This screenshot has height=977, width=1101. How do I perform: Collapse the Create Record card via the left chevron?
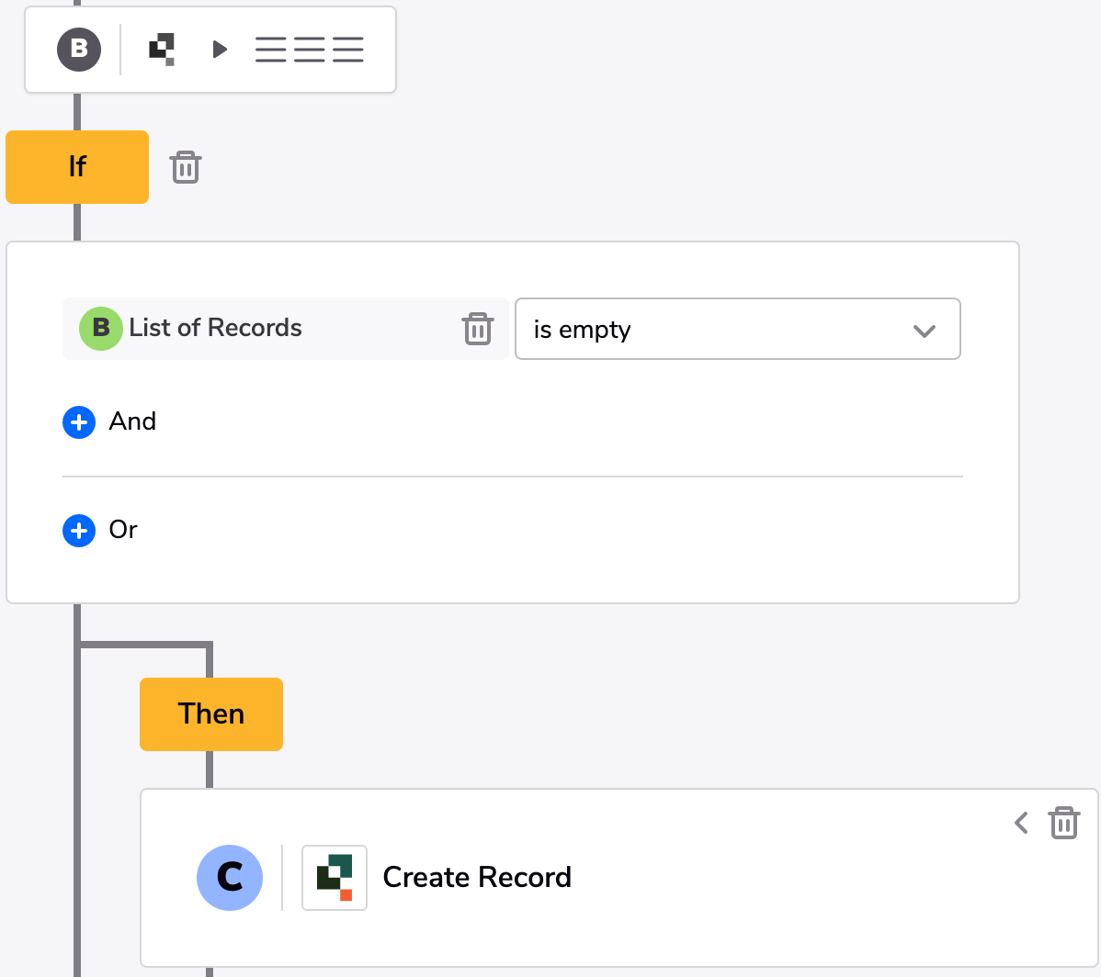(x=1020, y=824)
